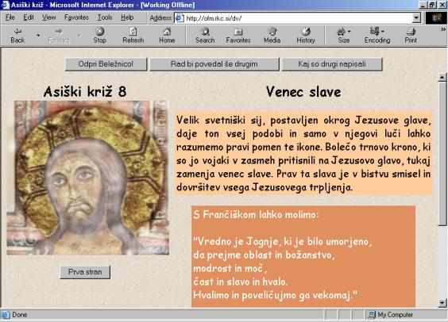This screenshot has height=322, width=448.
Task: Click 'Kaj so drugi napisali' button
Action: [332, 64]
